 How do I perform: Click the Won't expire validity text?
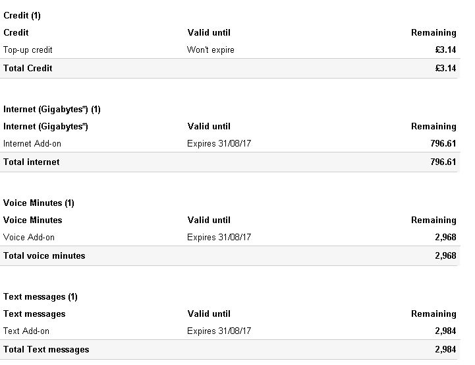click(x=211, y=50)
